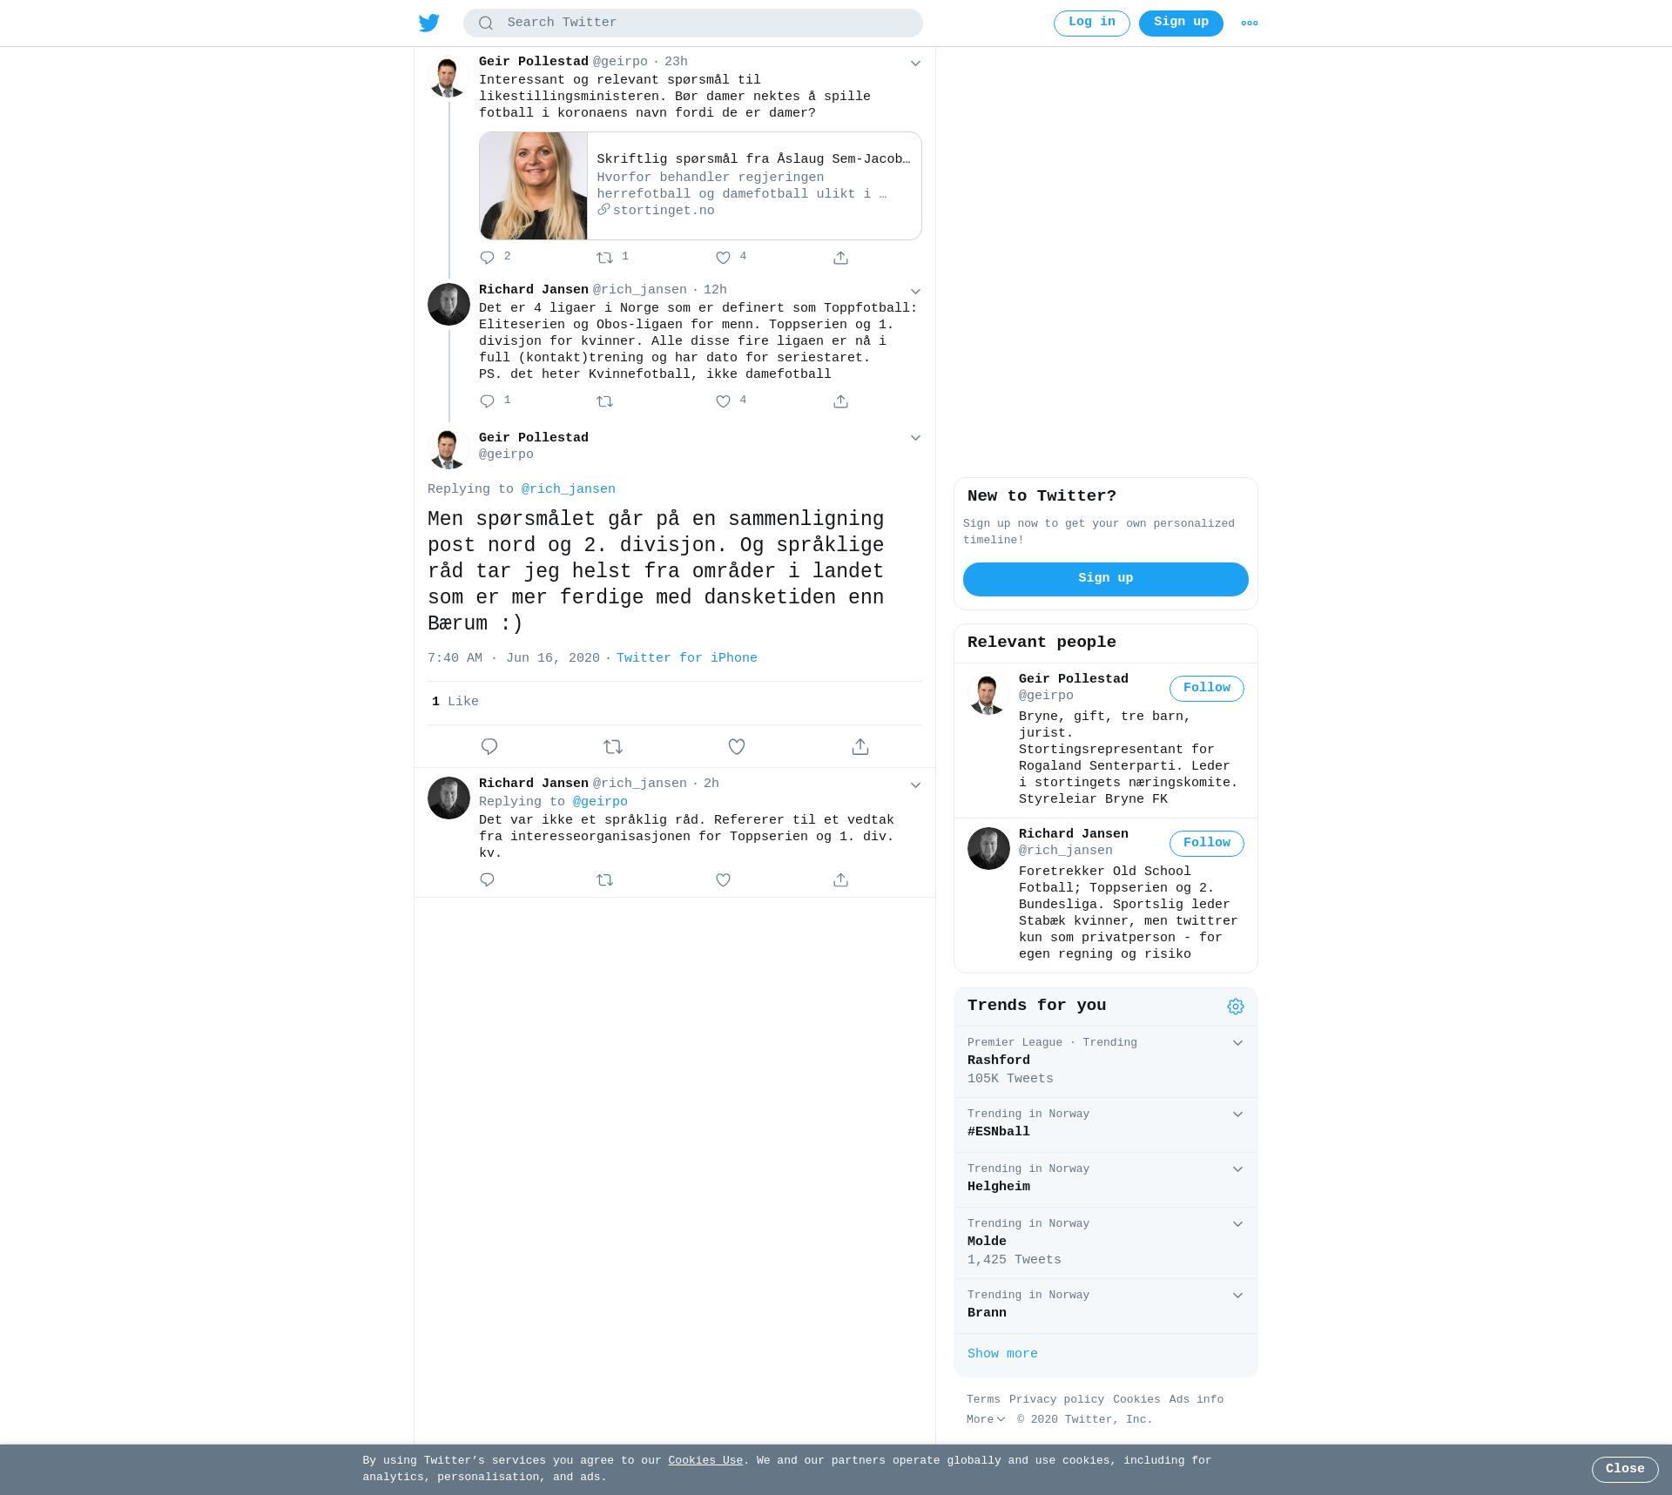Share the main tweet via share icon
Screen dimensions: 1672x1495
860,746
